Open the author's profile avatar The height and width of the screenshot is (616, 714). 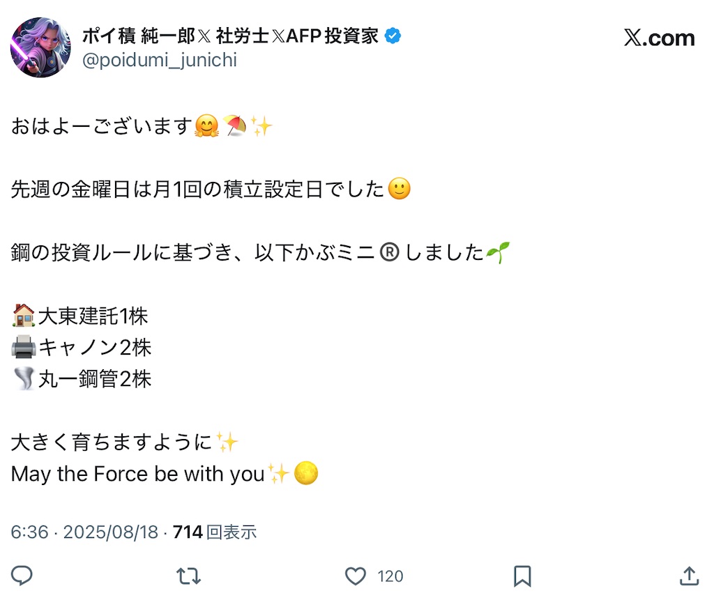[40, 47]
